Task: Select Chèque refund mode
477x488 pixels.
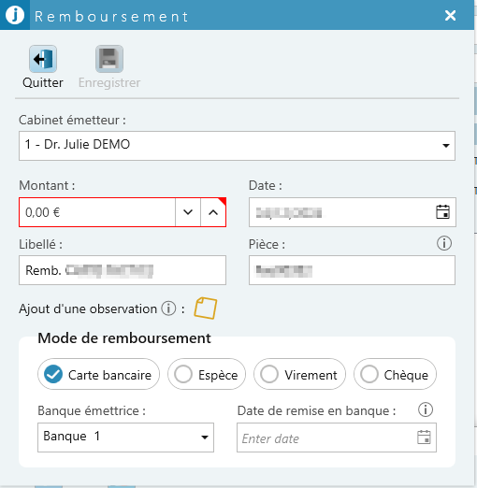Action: pyautogui.click(x=395, y=374)
